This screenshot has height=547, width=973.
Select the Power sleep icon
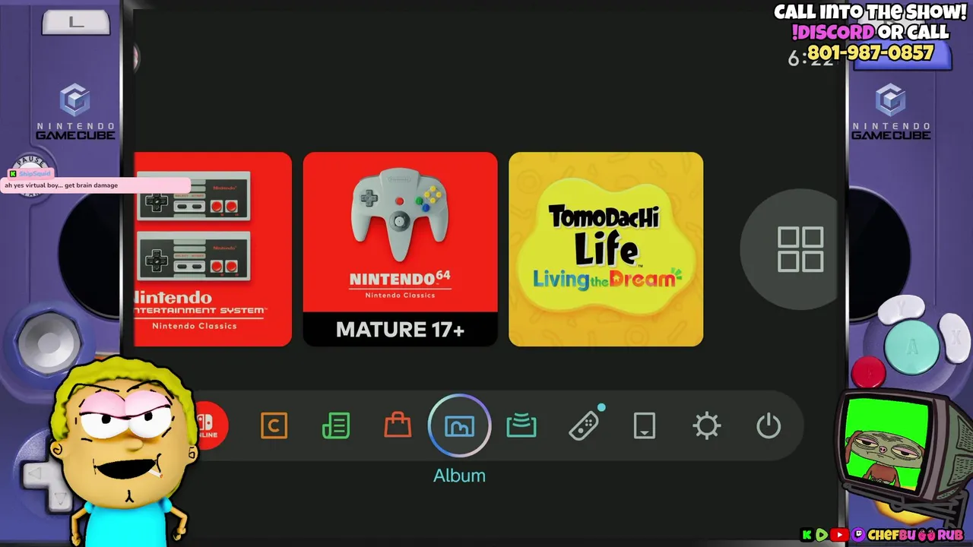click(769, 426)
